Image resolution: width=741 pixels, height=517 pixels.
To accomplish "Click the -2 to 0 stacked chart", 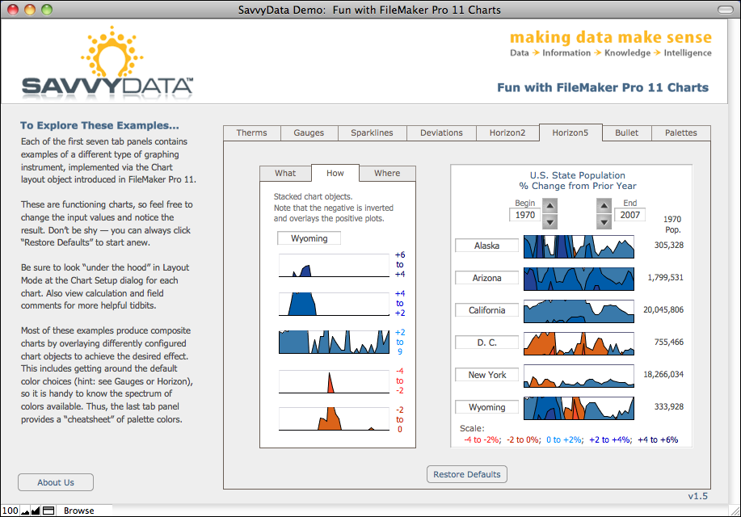I will coord(334,418).
